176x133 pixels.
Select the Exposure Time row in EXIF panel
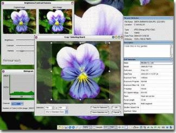tap(148, 78)
